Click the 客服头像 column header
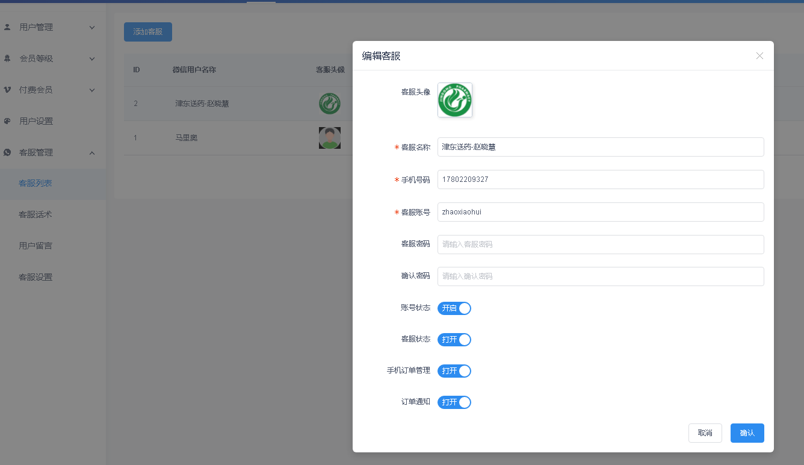The height and width of the screenshot is (465, 804). coord(330,70)
